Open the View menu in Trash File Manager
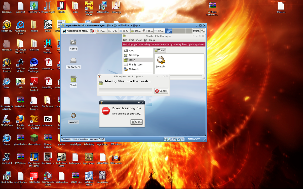Viewport: 303px width, 189px height. click(x=139, y=40)
